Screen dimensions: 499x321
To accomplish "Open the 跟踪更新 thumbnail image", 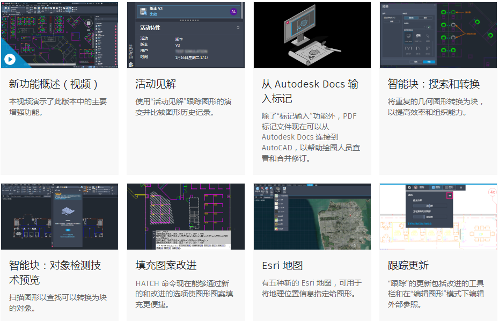I will tap(438, 216).
